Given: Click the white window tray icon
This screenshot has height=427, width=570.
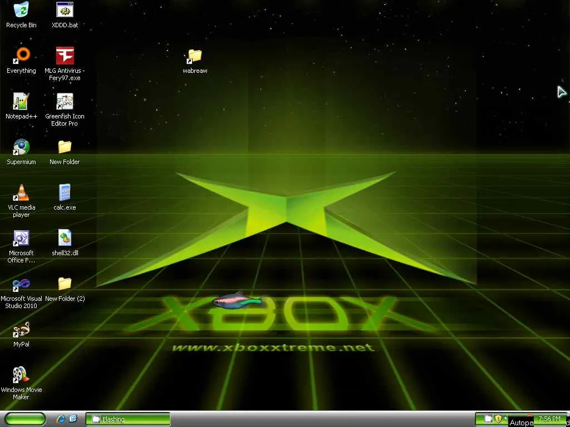Looking at the screenshot, I should pyautogui.click(x=489, y=419).
